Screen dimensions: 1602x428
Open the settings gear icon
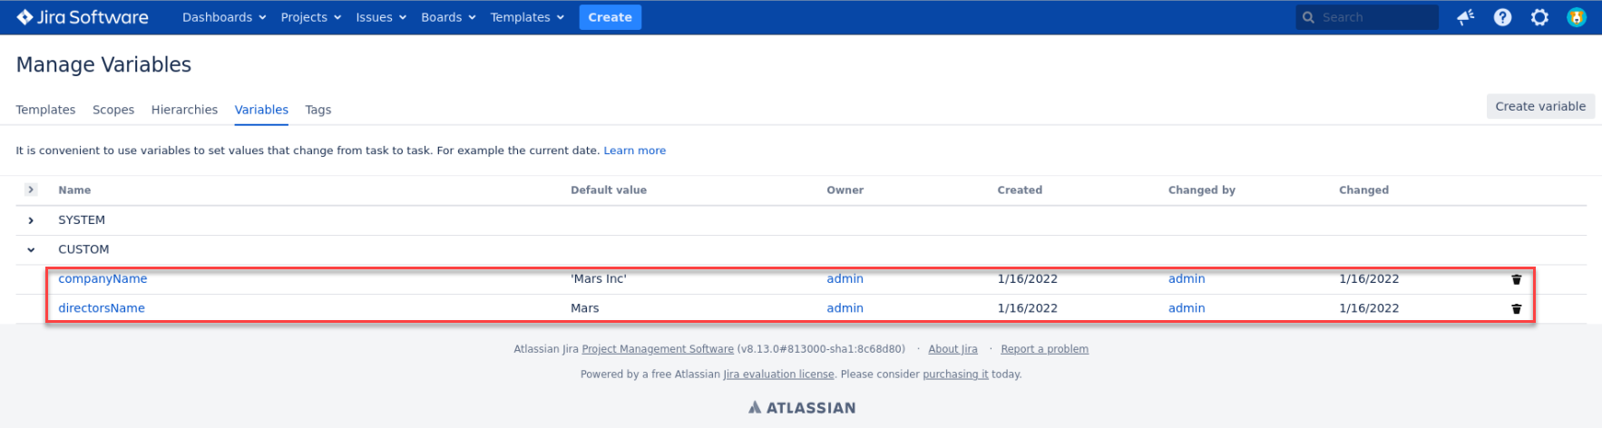(x=1539, y=17)
